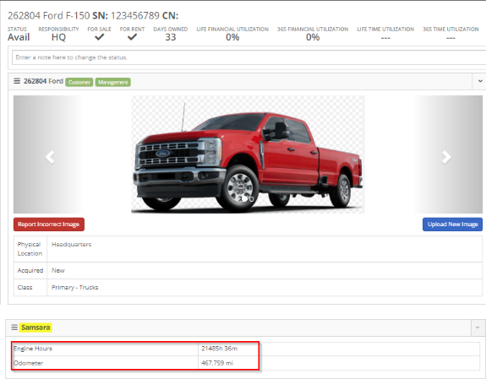Select the green Customer tag
The width and height of the screenshot is (486, 379).
[x=79, y=82]
